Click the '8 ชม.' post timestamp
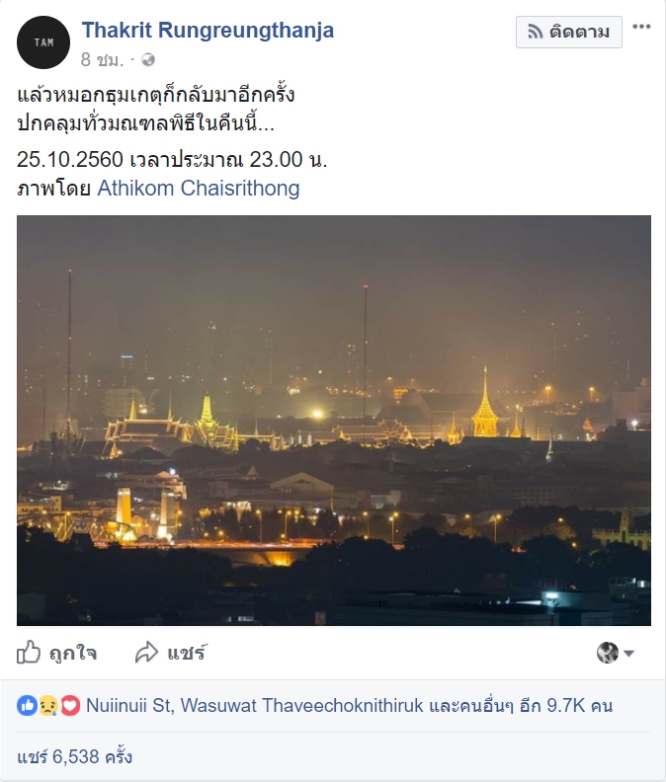666x782 pixels. click(x=102, y=59)
